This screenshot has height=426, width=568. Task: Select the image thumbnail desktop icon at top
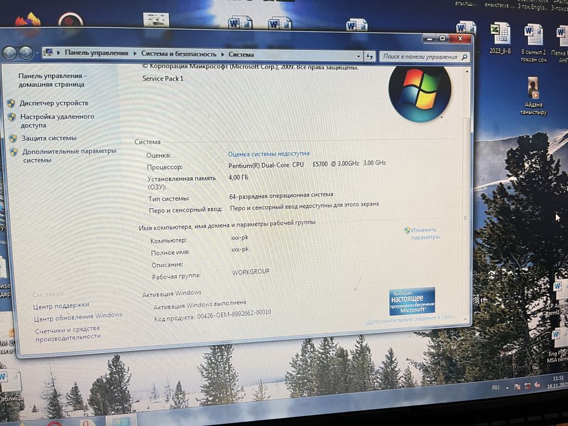(x=156, y=19)
